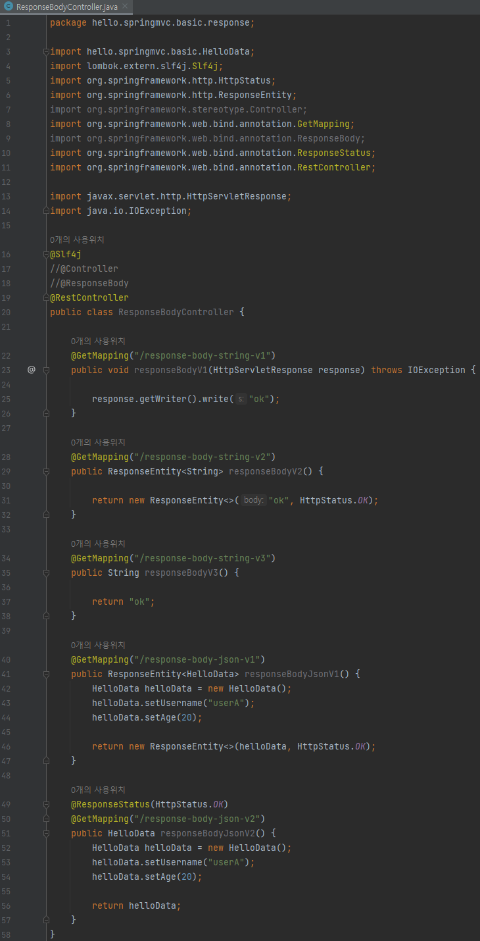480x941 pixels.
Task: Click the responseBodyJsonV1 method name
Action: 292,674
